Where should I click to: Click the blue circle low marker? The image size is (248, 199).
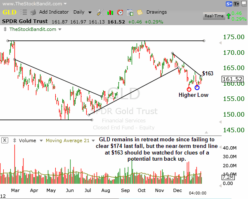(197, 87)
